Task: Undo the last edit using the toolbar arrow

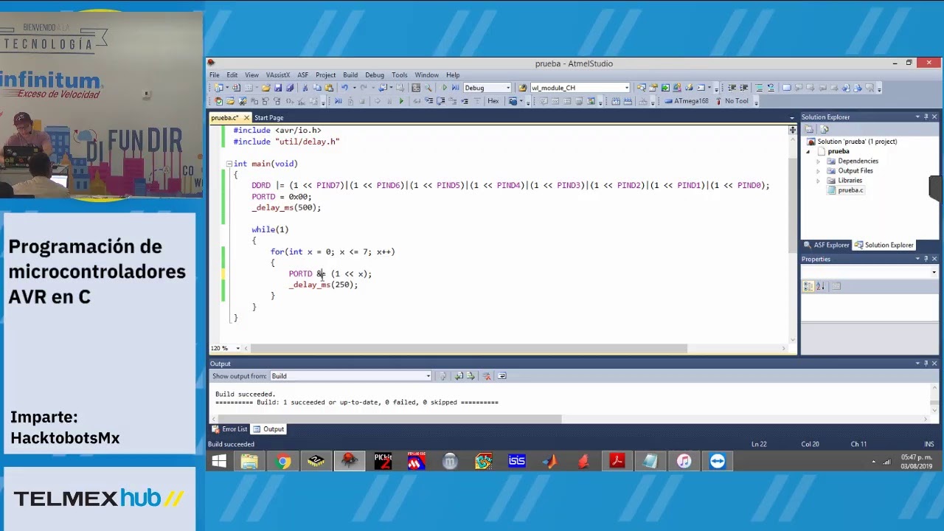Action: tap(344, 88)
